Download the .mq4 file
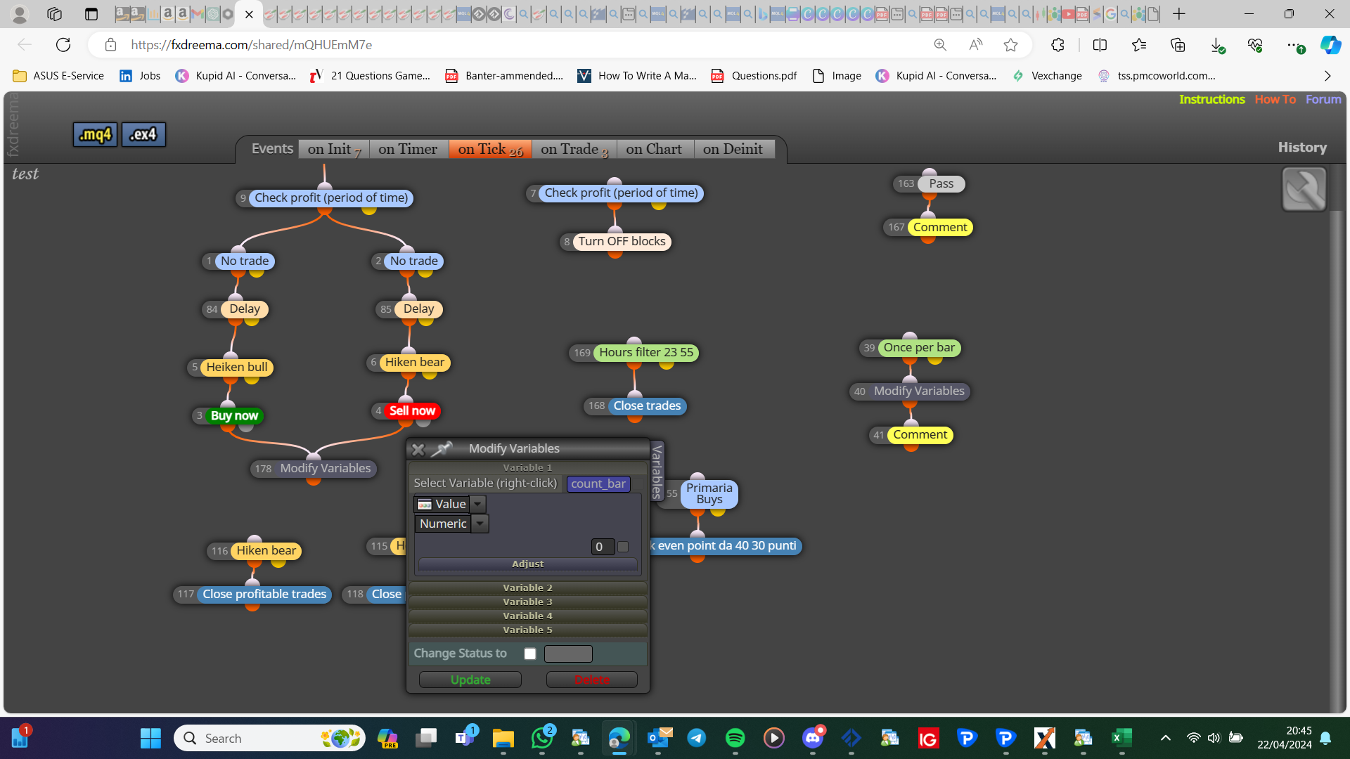Viewport: 1350px width, 759px height. coord(95,134)
